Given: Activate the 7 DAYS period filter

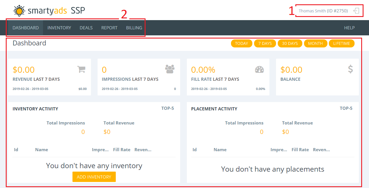Looking at the screenshot, I should coord(265,43).
